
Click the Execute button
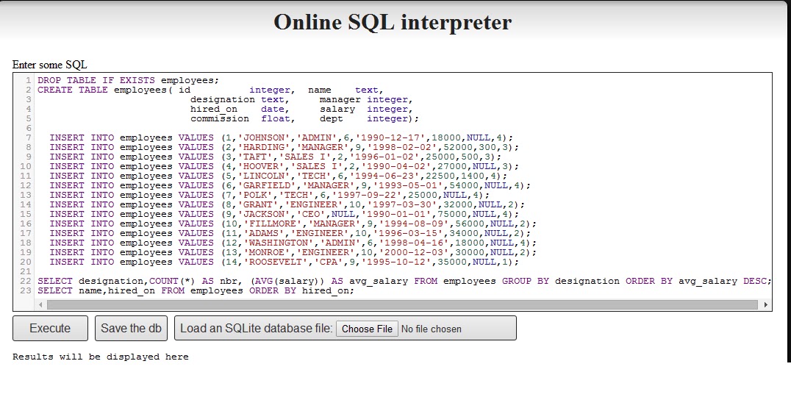coord(50,329)
